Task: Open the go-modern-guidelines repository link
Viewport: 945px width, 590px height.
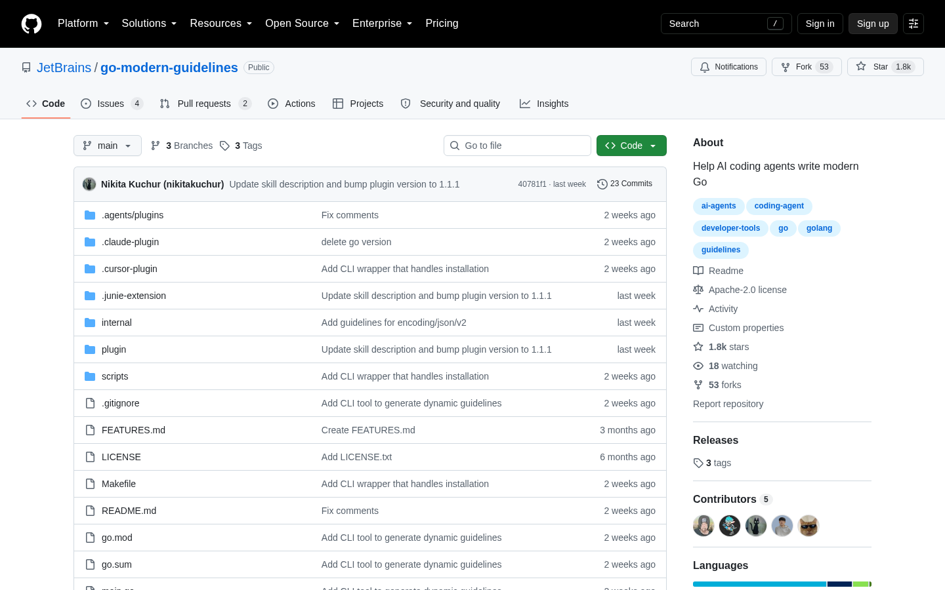Action: [x=169, y=68]
